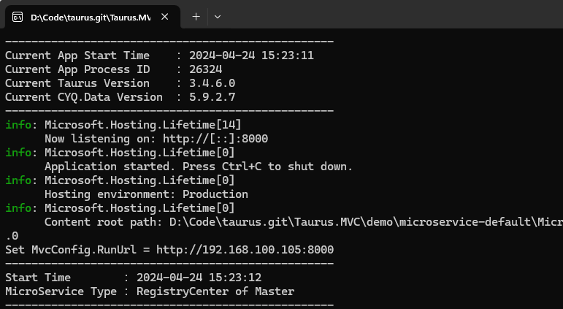Click the empty title bar area beside tabs
The image size is (563, 309).
coord(393,15)
